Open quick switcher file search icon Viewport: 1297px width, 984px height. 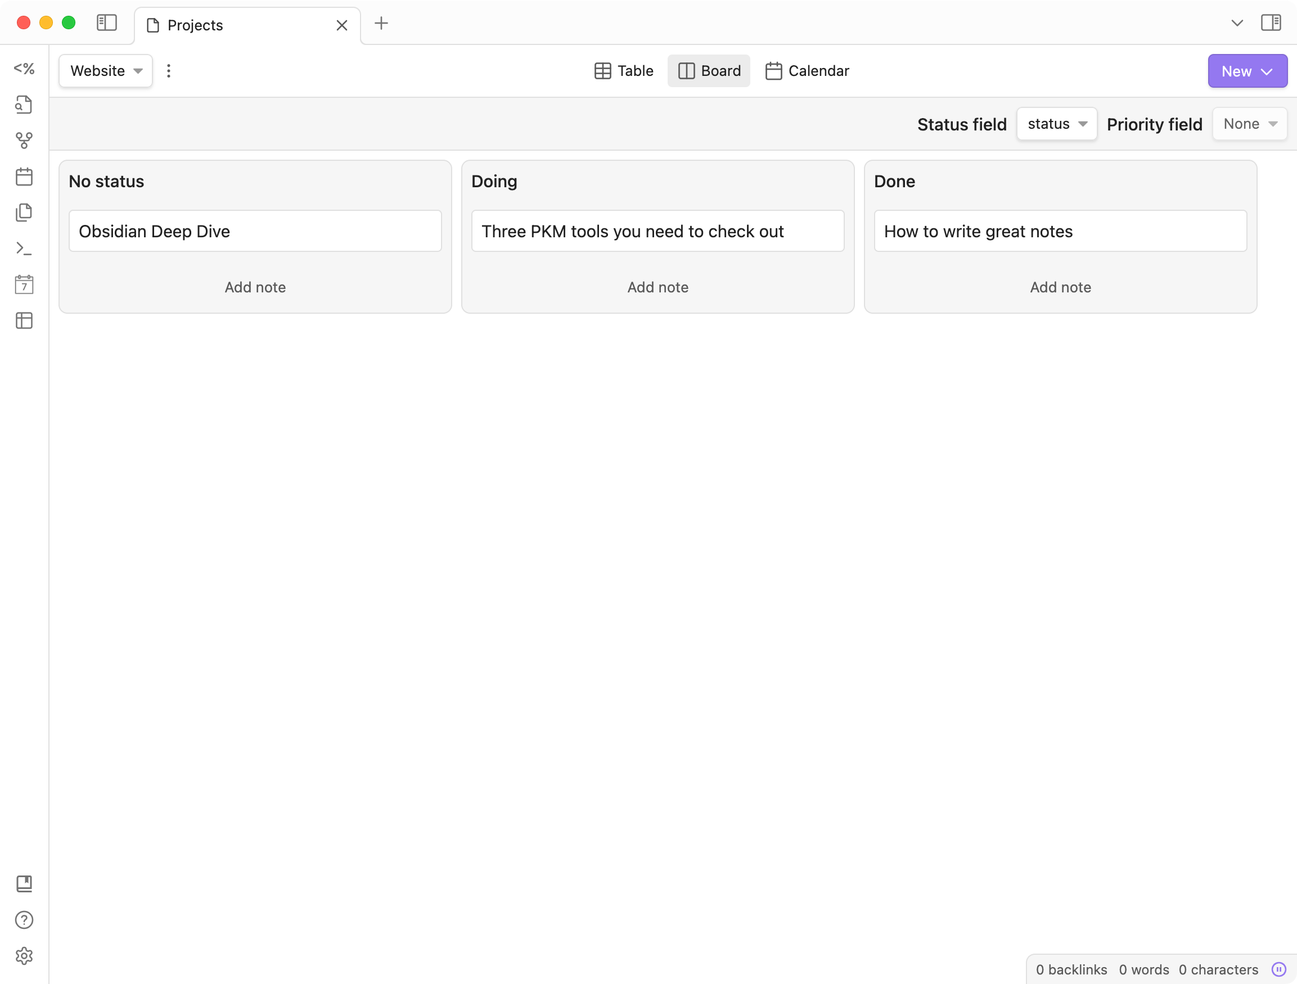coord(24,105)
